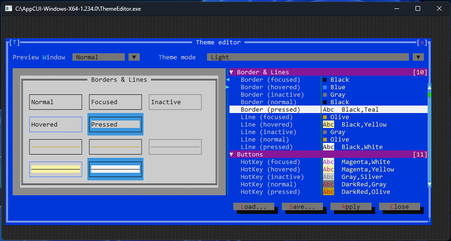Select the Border (focused) property row
The width and height of the screenshot is (451, 241).
pyautogui.click(x=329, y=80)
